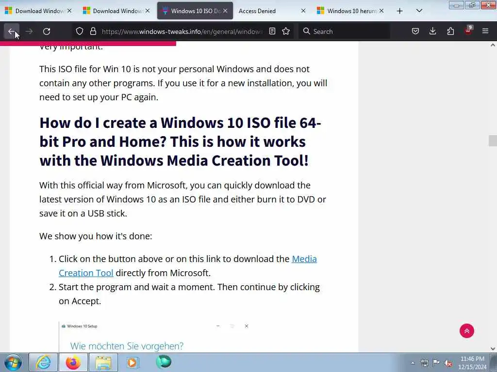Screen dimensions: 497x372
Task: Click the 'We show you how it's done:' text
Action: 96,236
